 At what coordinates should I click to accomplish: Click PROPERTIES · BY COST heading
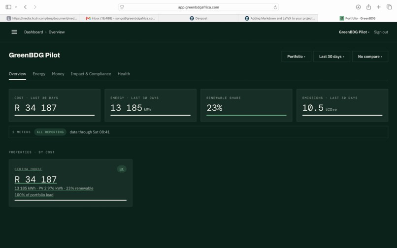click(32, 152)
